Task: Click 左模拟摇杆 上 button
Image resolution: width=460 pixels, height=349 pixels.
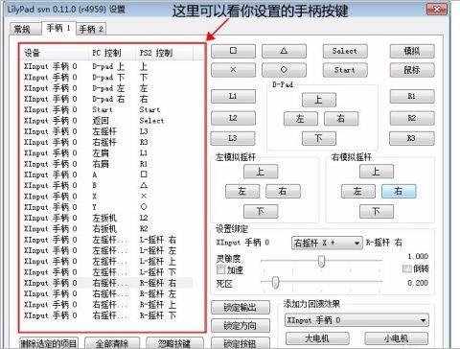Action: click(x=261, y=172)
